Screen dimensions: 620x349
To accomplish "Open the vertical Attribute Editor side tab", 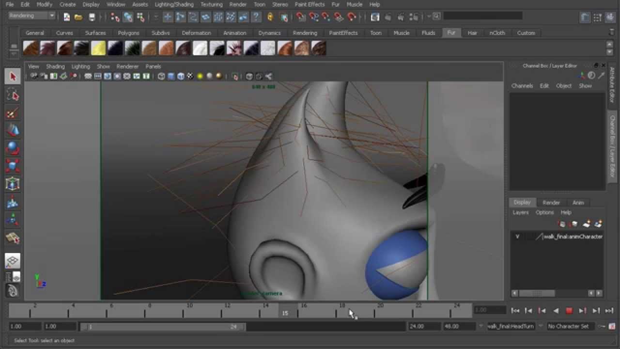I will point(612,85).
